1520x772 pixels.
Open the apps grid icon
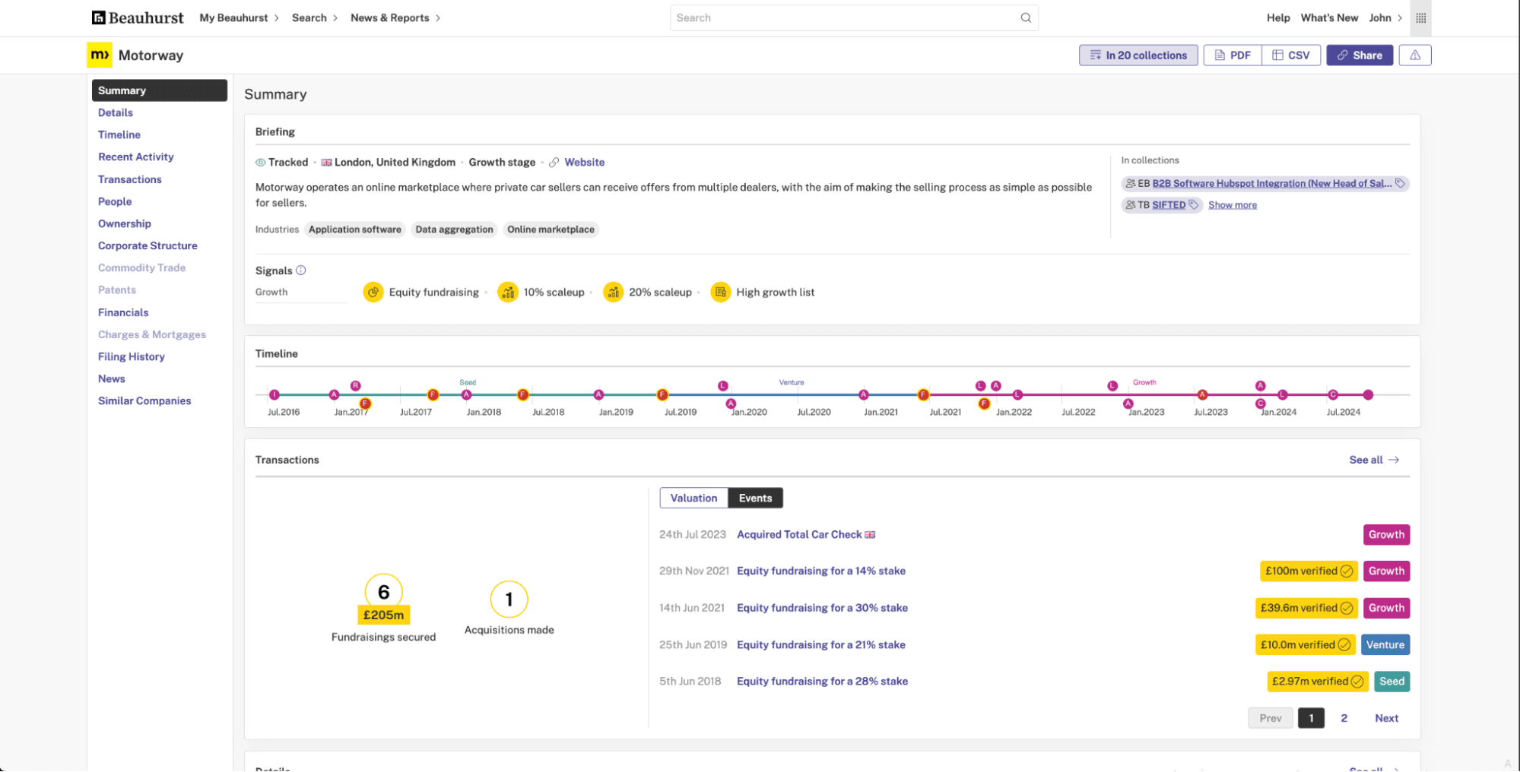1420,17
